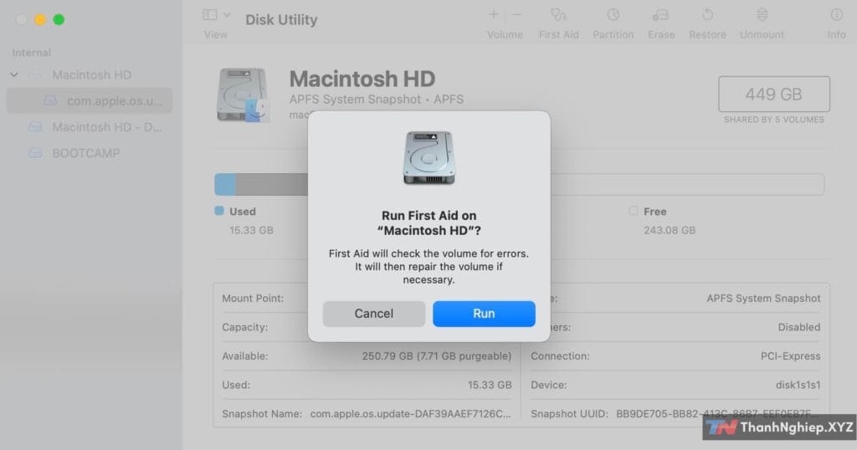857x450 pixels.
Task: Click the Free 243.08 GB value
Action: 670,231
